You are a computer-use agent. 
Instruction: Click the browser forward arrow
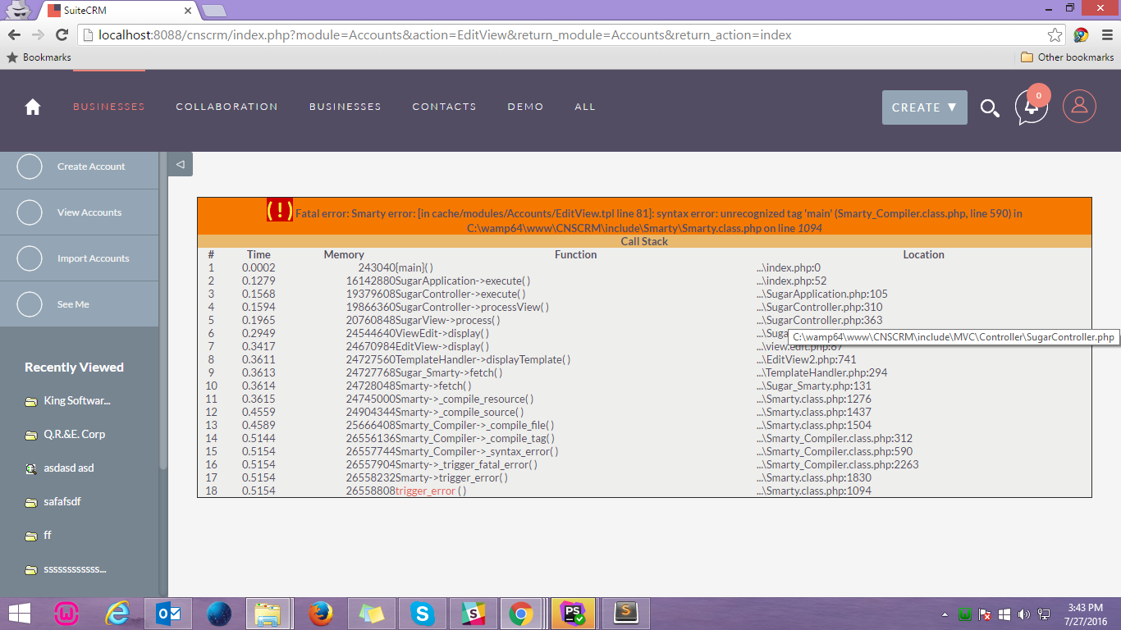pyautogui.click(x=38, y=34)
